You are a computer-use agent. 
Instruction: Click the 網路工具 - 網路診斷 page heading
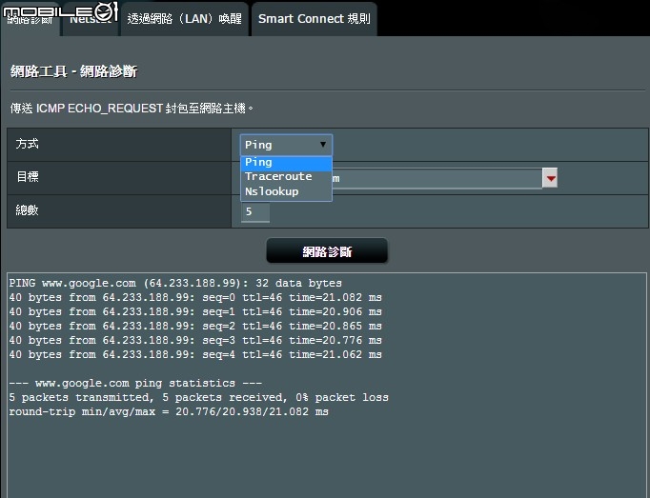pyautogui.click(x=73, y=71)
